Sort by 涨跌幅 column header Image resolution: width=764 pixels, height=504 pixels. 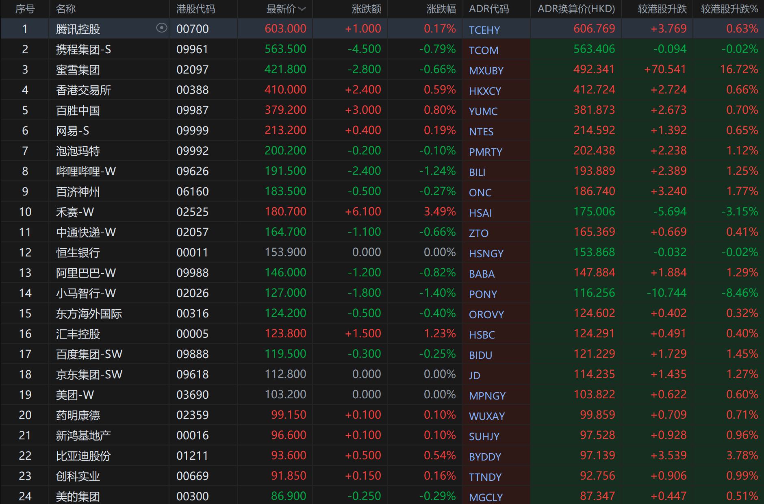(441, 9)
